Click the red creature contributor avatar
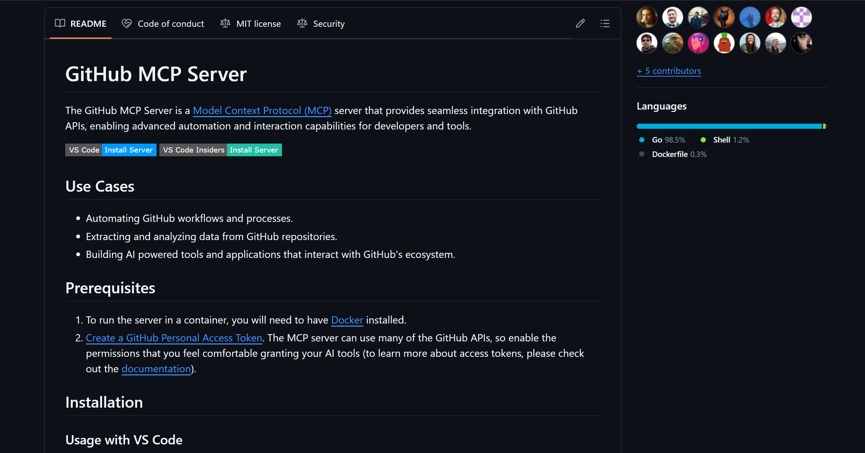Screen dimensions: 865x453 724,43
